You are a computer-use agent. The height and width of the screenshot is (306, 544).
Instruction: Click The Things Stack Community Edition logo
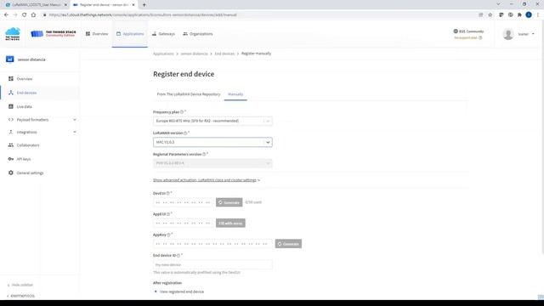pyautogui.click(x=53, y=34)
